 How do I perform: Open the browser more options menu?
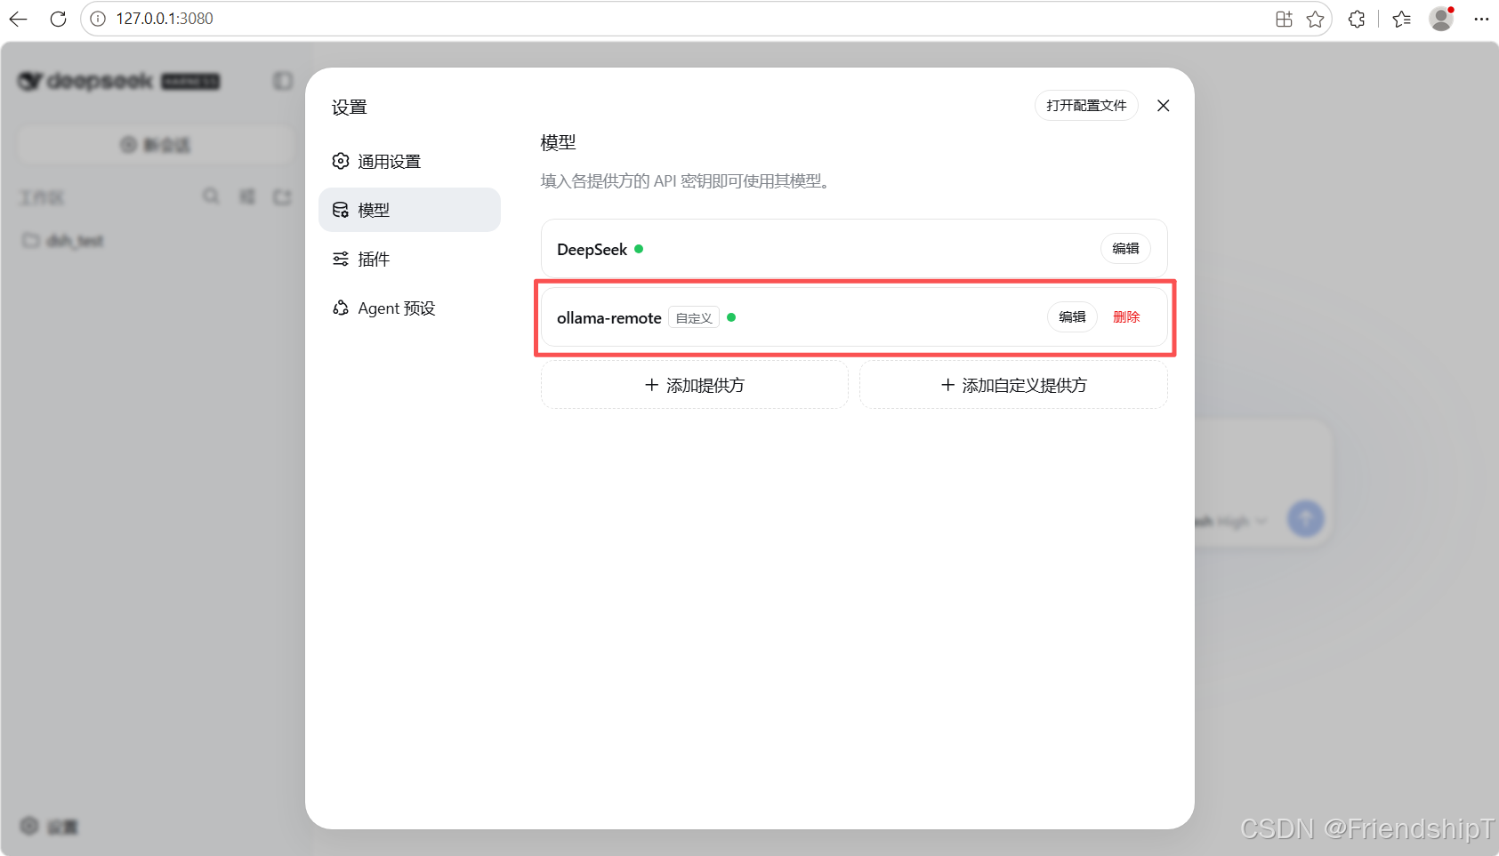pyautogui.click(x=1481, y=19)
